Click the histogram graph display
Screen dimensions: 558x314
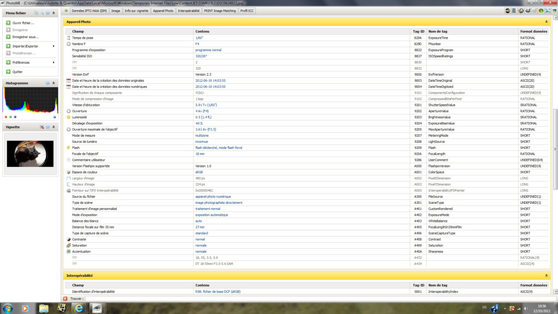pos(31,101)
